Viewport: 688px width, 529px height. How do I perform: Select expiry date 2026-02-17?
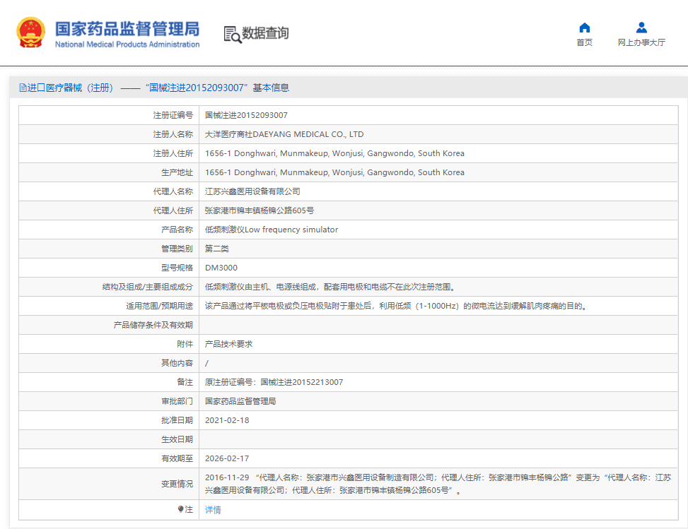tap(227, 458)
